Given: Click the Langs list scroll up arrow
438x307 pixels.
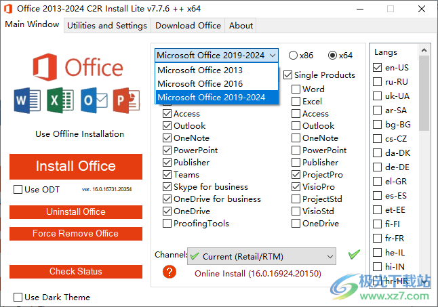Looking at the screenshot, I should [424, 50].
